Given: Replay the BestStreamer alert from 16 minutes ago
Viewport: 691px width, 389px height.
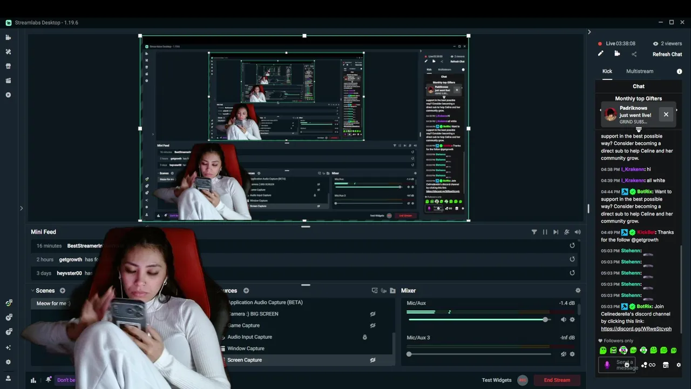Looking at the screenshot, I should (572, 245).
